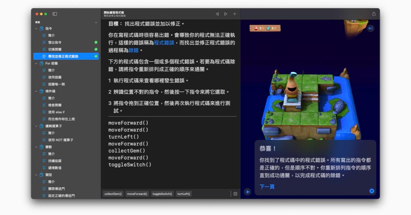Click the gem counter in the world view
Image resolution: width=411 pixels, height=215 pixels.
[x=259, y=28]
